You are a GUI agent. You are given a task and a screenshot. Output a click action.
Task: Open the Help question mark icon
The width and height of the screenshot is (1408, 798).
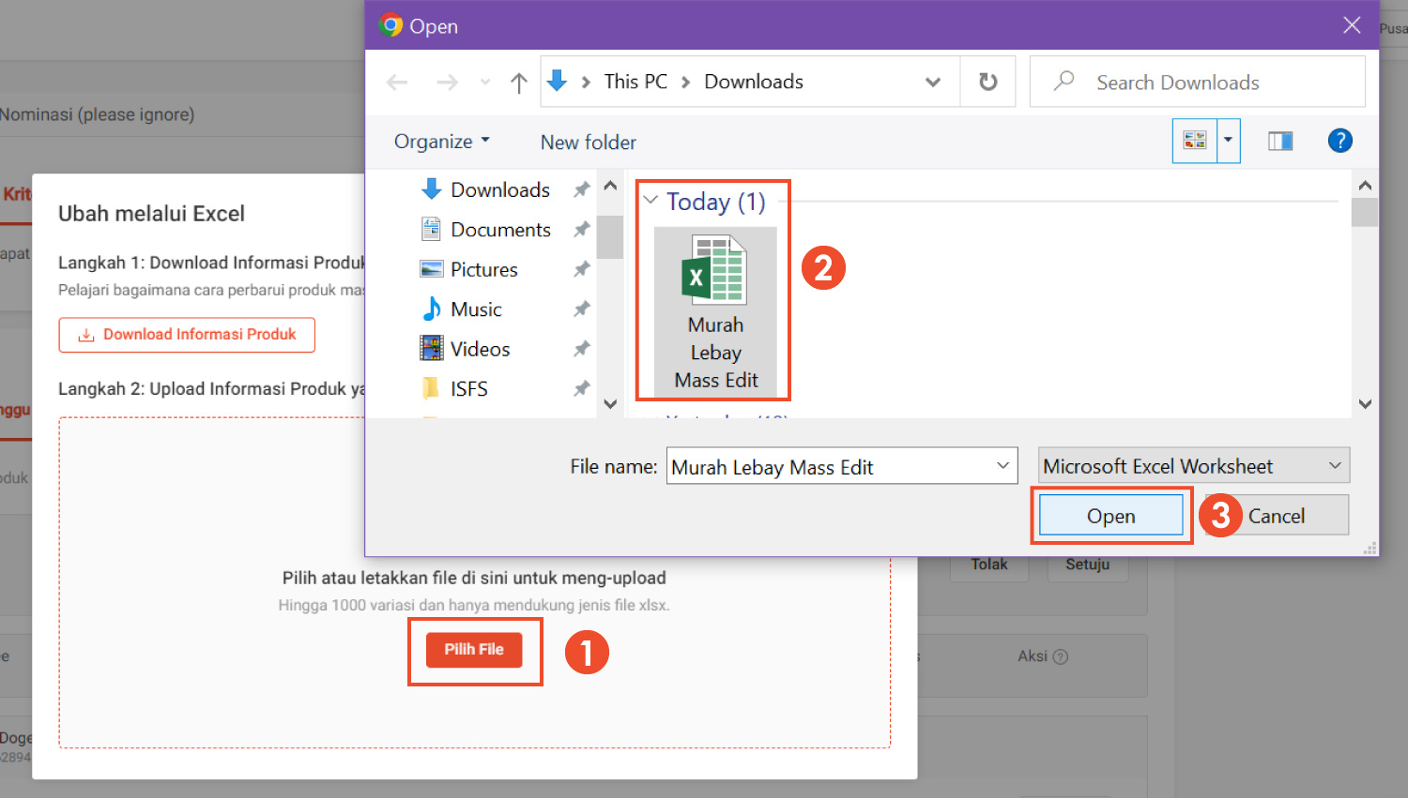[1339, 141]
